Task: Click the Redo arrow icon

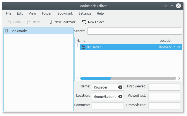Action: pyautogui.click(x=29, y=22)
